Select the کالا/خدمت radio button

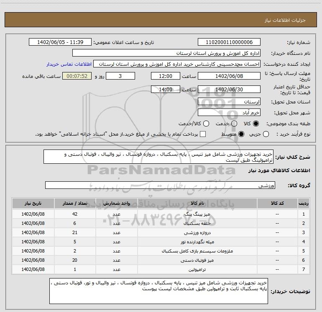point(206,124)
